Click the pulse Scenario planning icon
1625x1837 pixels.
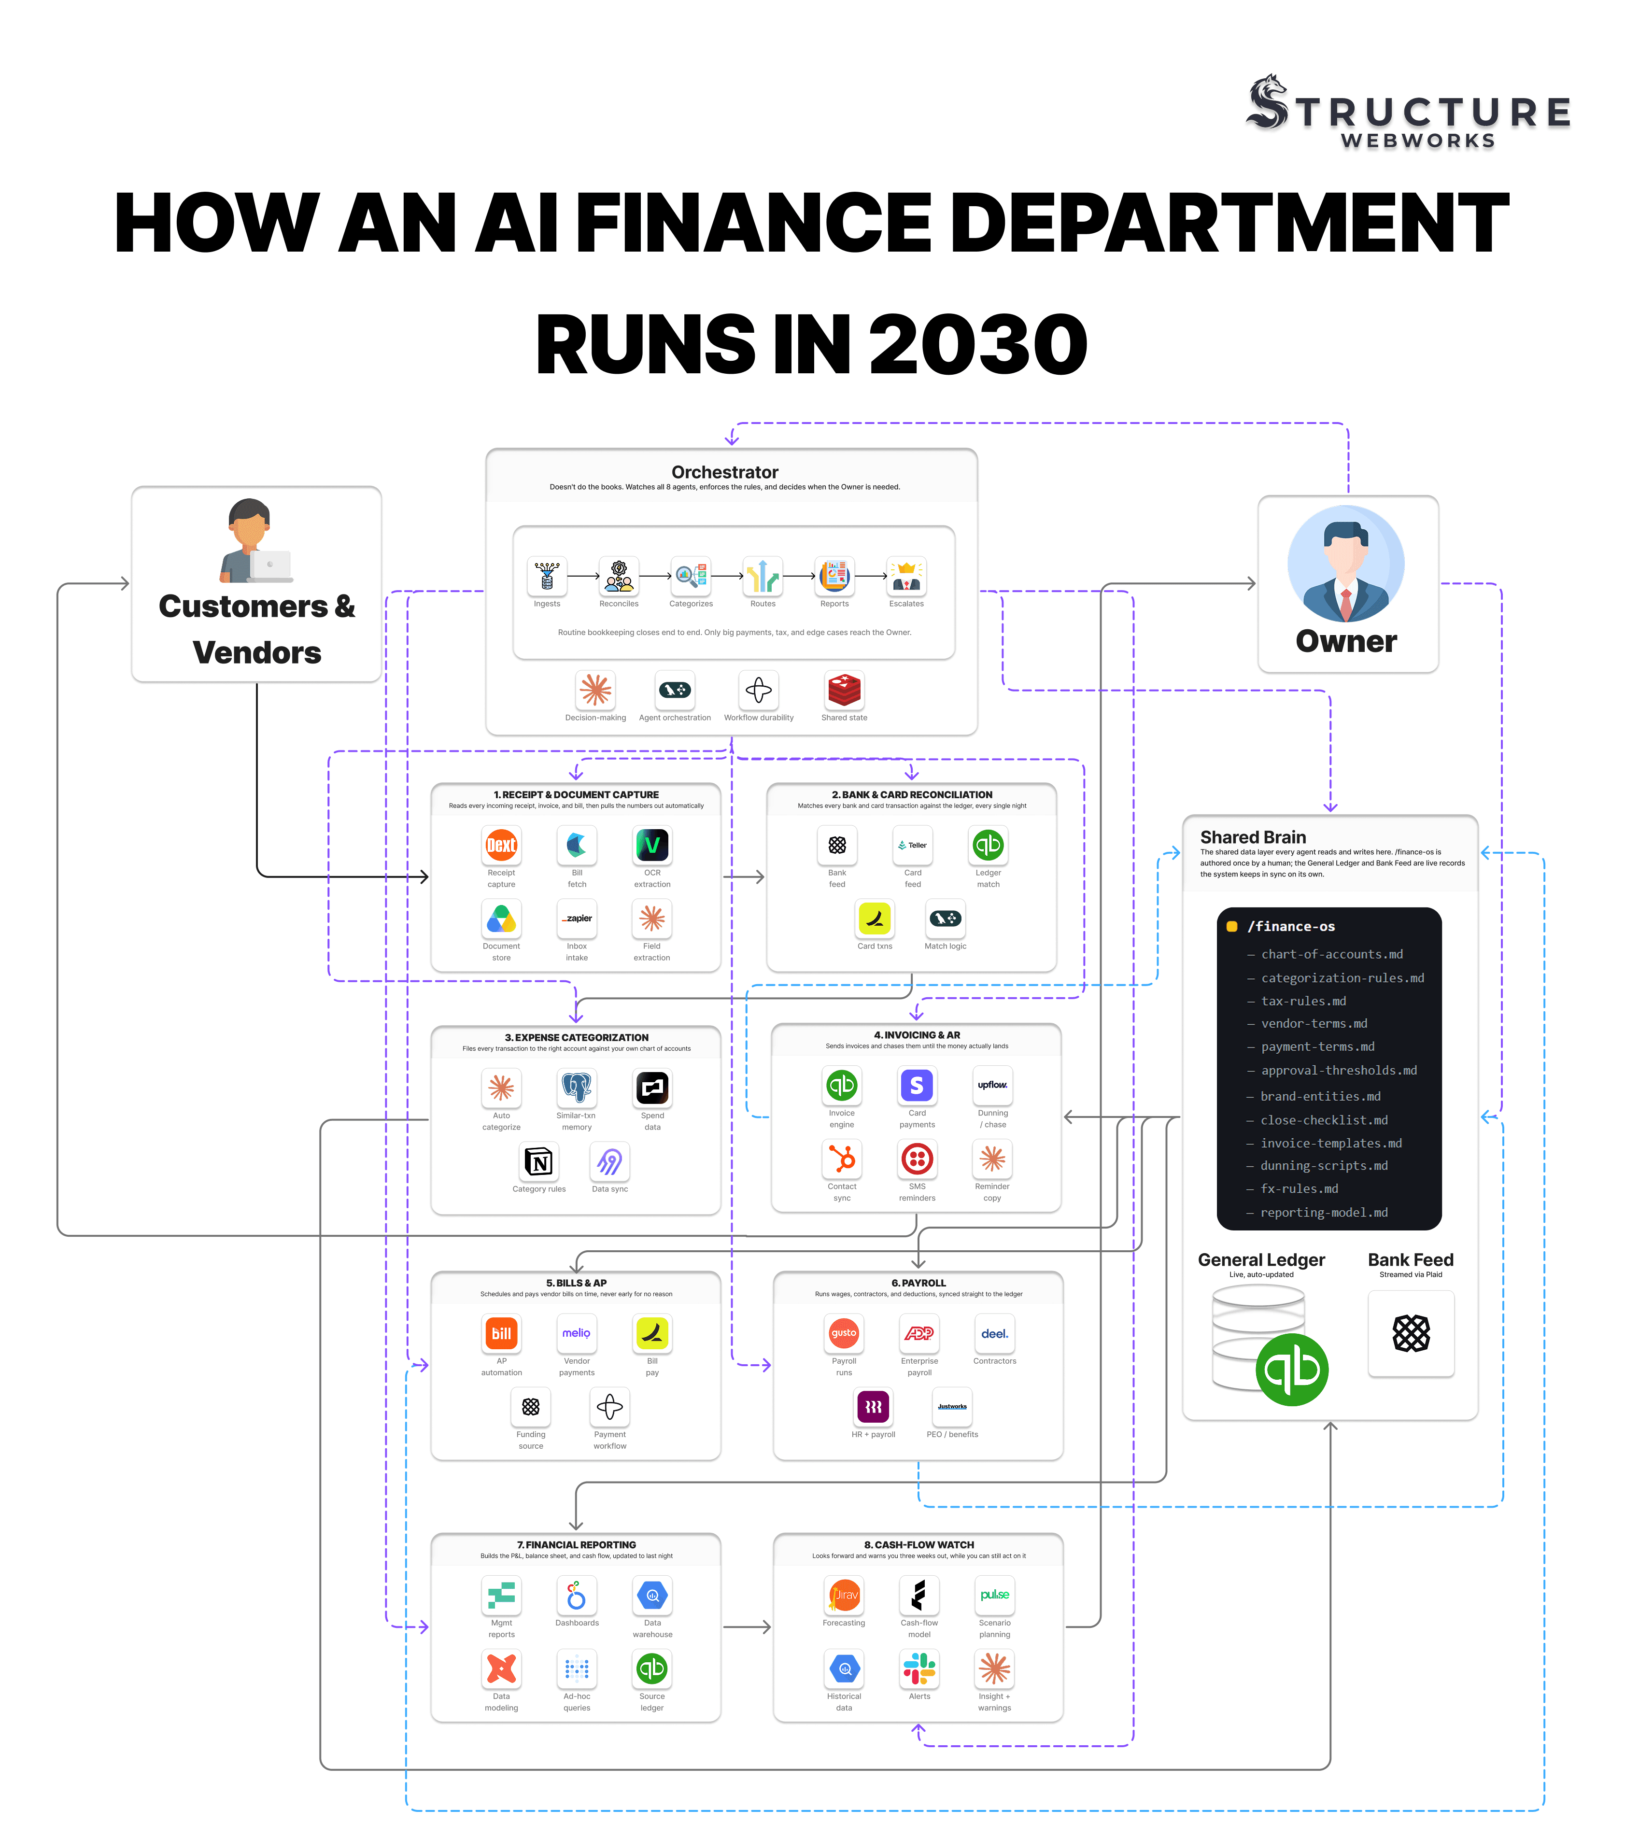(x=994, y=1596)
